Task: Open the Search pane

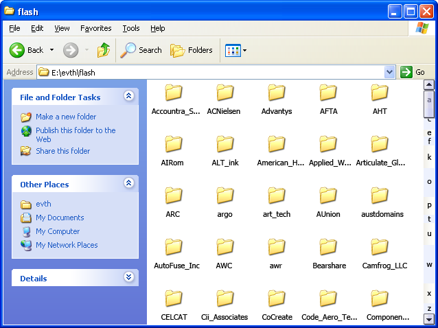Action: click(141, 50)
